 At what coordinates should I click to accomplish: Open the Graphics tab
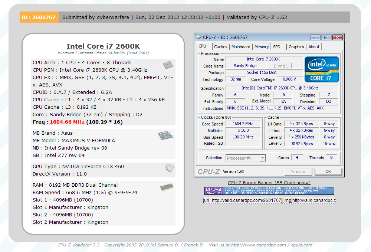[296, 47]
